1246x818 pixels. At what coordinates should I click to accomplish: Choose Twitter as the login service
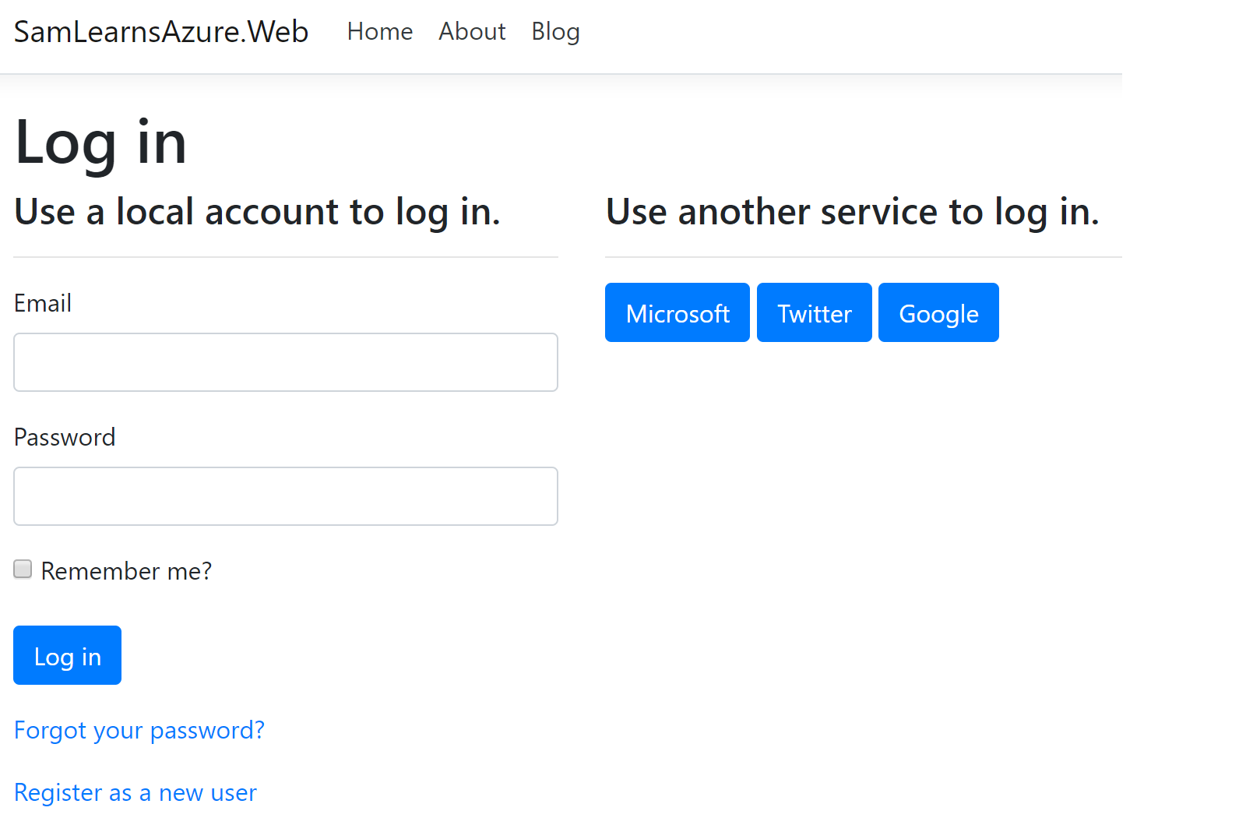tap(815, 313)
